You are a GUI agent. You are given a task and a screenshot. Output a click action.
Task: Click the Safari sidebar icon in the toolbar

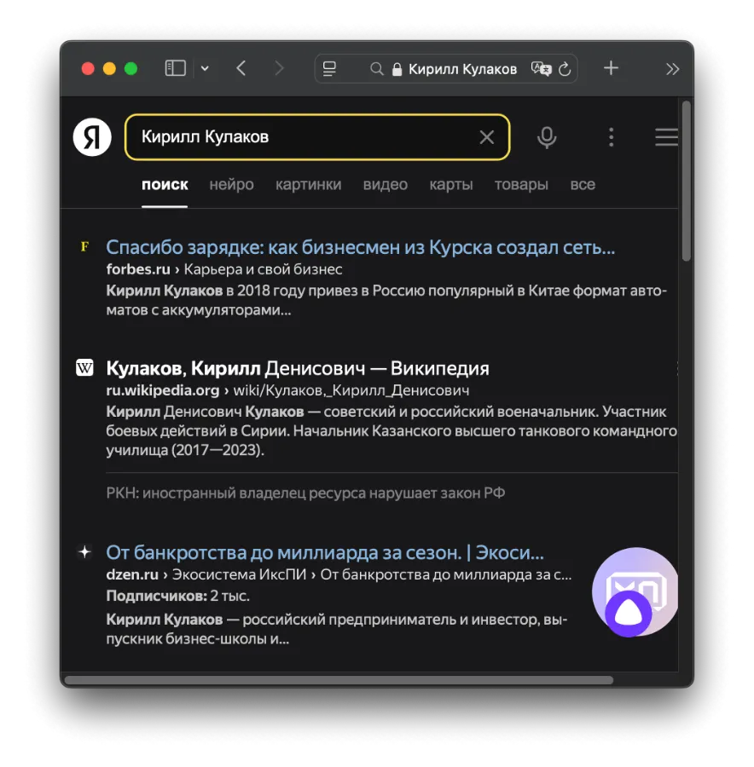tap(174, 68)
